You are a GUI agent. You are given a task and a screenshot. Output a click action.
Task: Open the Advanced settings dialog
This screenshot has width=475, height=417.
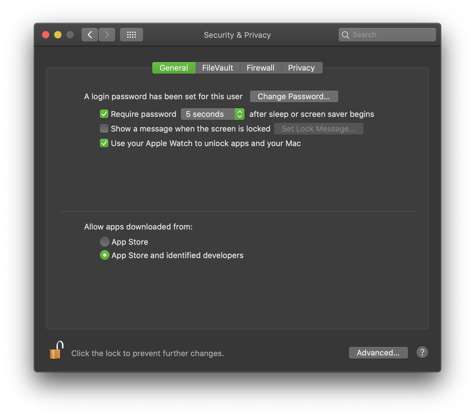click(x=378, y=352)
